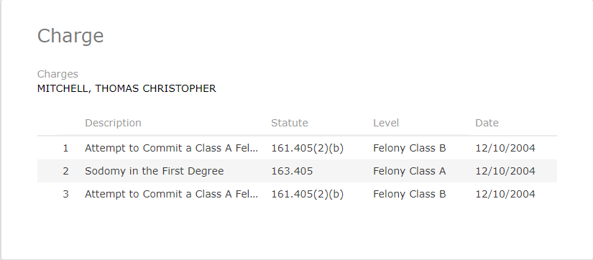
Task: Click the Statute column header
Action: [290, 124]
